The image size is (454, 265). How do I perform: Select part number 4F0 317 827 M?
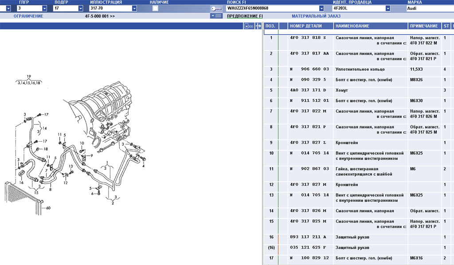(308, 185)
